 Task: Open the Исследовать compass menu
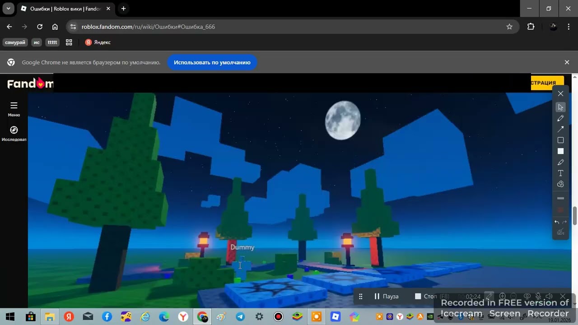pos(14,133)
